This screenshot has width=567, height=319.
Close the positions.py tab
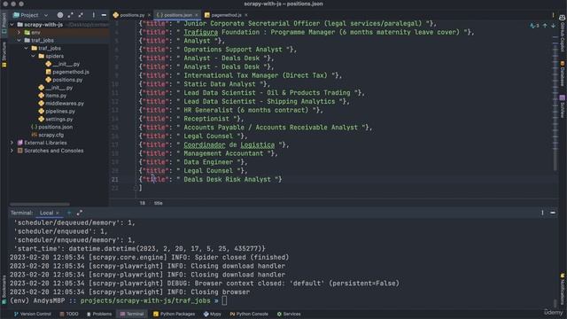(149, 15)
